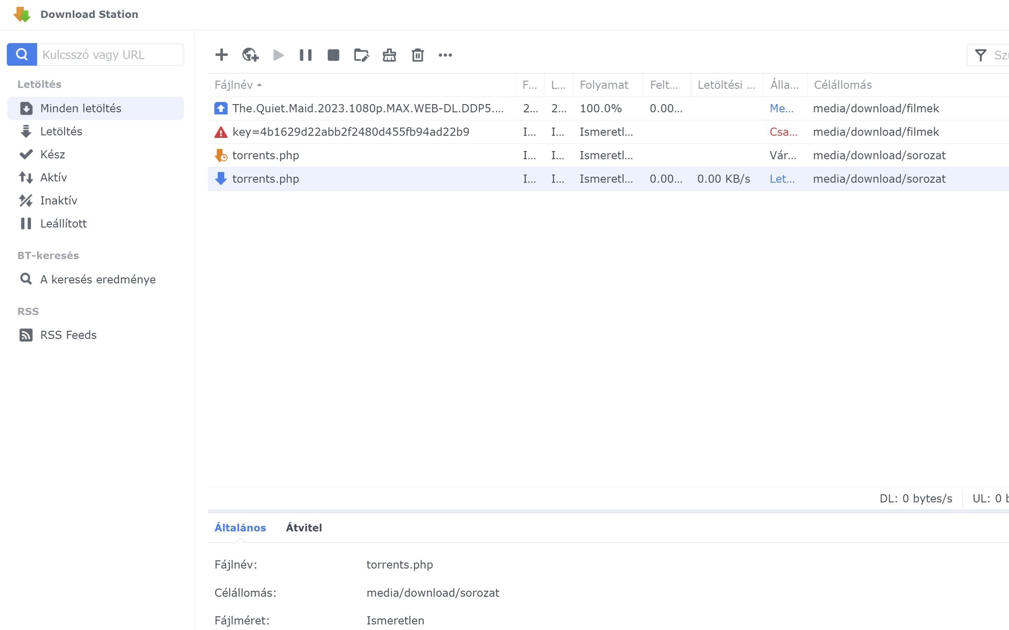Screen dimensions: 1009x630
Task: Sort by the F... size column header
Action: 530,85
